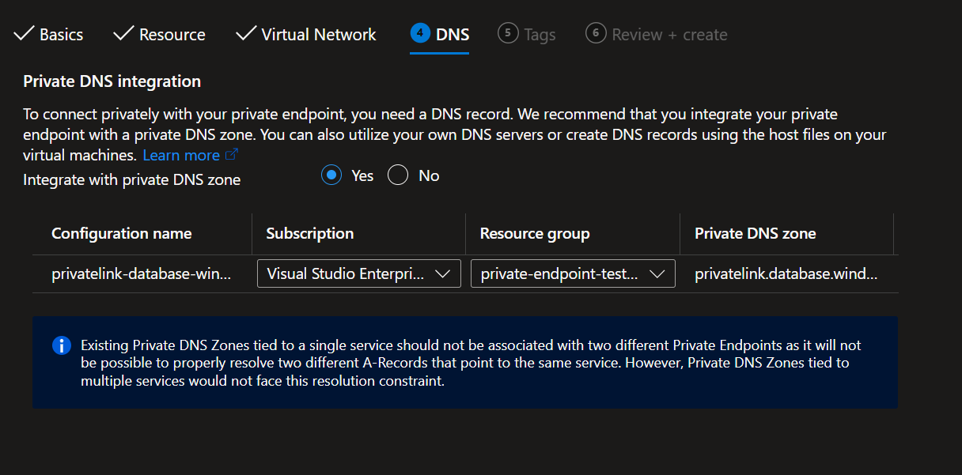This screenshot has height=475, width=962.
Task: Select No for private DNS zone integration
Action: (398, 175)
